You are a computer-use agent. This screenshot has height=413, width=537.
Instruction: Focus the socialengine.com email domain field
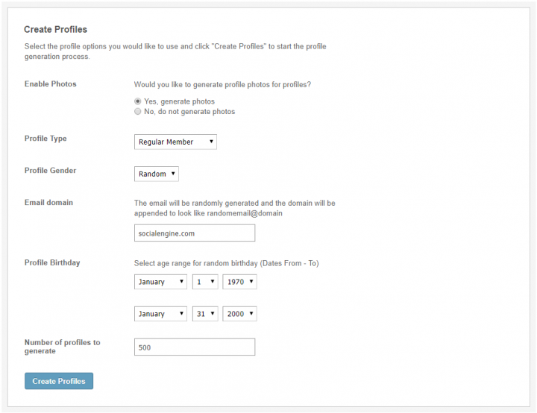[195, 233]
